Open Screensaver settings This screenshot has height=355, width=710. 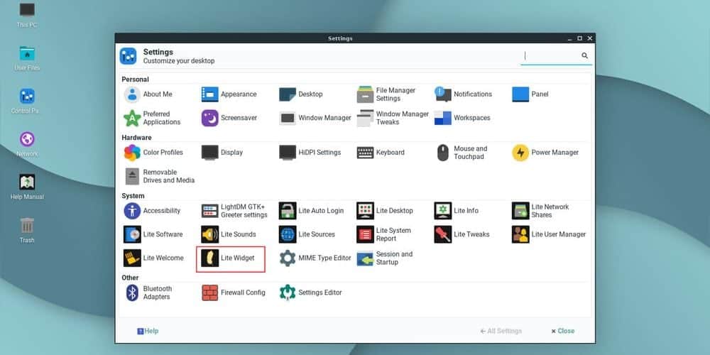tap(229, 118)
